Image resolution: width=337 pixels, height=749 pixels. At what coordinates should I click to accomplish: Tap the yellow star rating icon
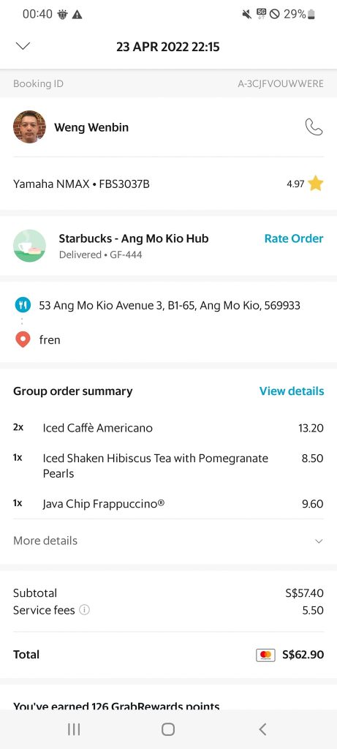pos(316,184)
